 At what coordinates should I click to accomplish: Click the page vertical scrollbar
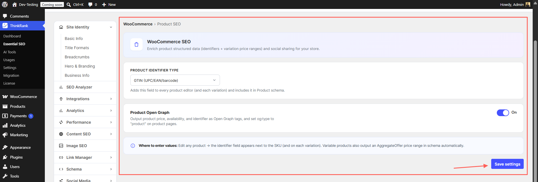pos(535,111)
